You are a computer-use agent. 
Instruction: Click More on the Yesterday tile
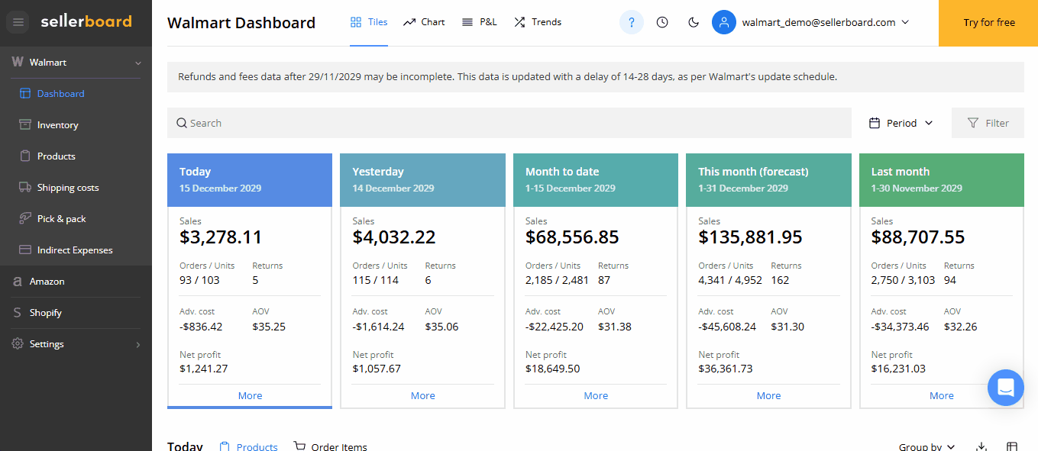[x=422, y=395]
